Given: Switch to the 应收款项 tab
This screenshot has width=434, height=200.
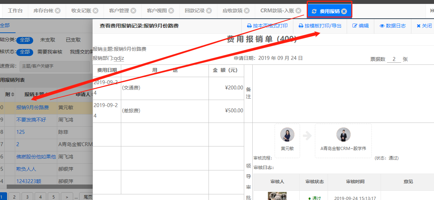Looking at the screenshot, I should (233, 11).
